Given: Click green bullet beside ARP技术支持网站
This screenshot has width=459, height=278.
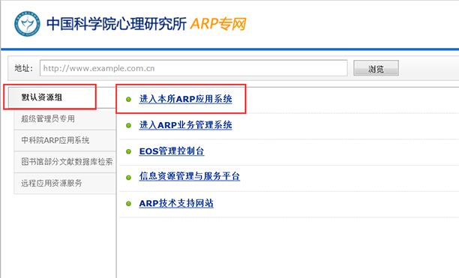Looking at the screenshot, I should (x=128, y=204).
